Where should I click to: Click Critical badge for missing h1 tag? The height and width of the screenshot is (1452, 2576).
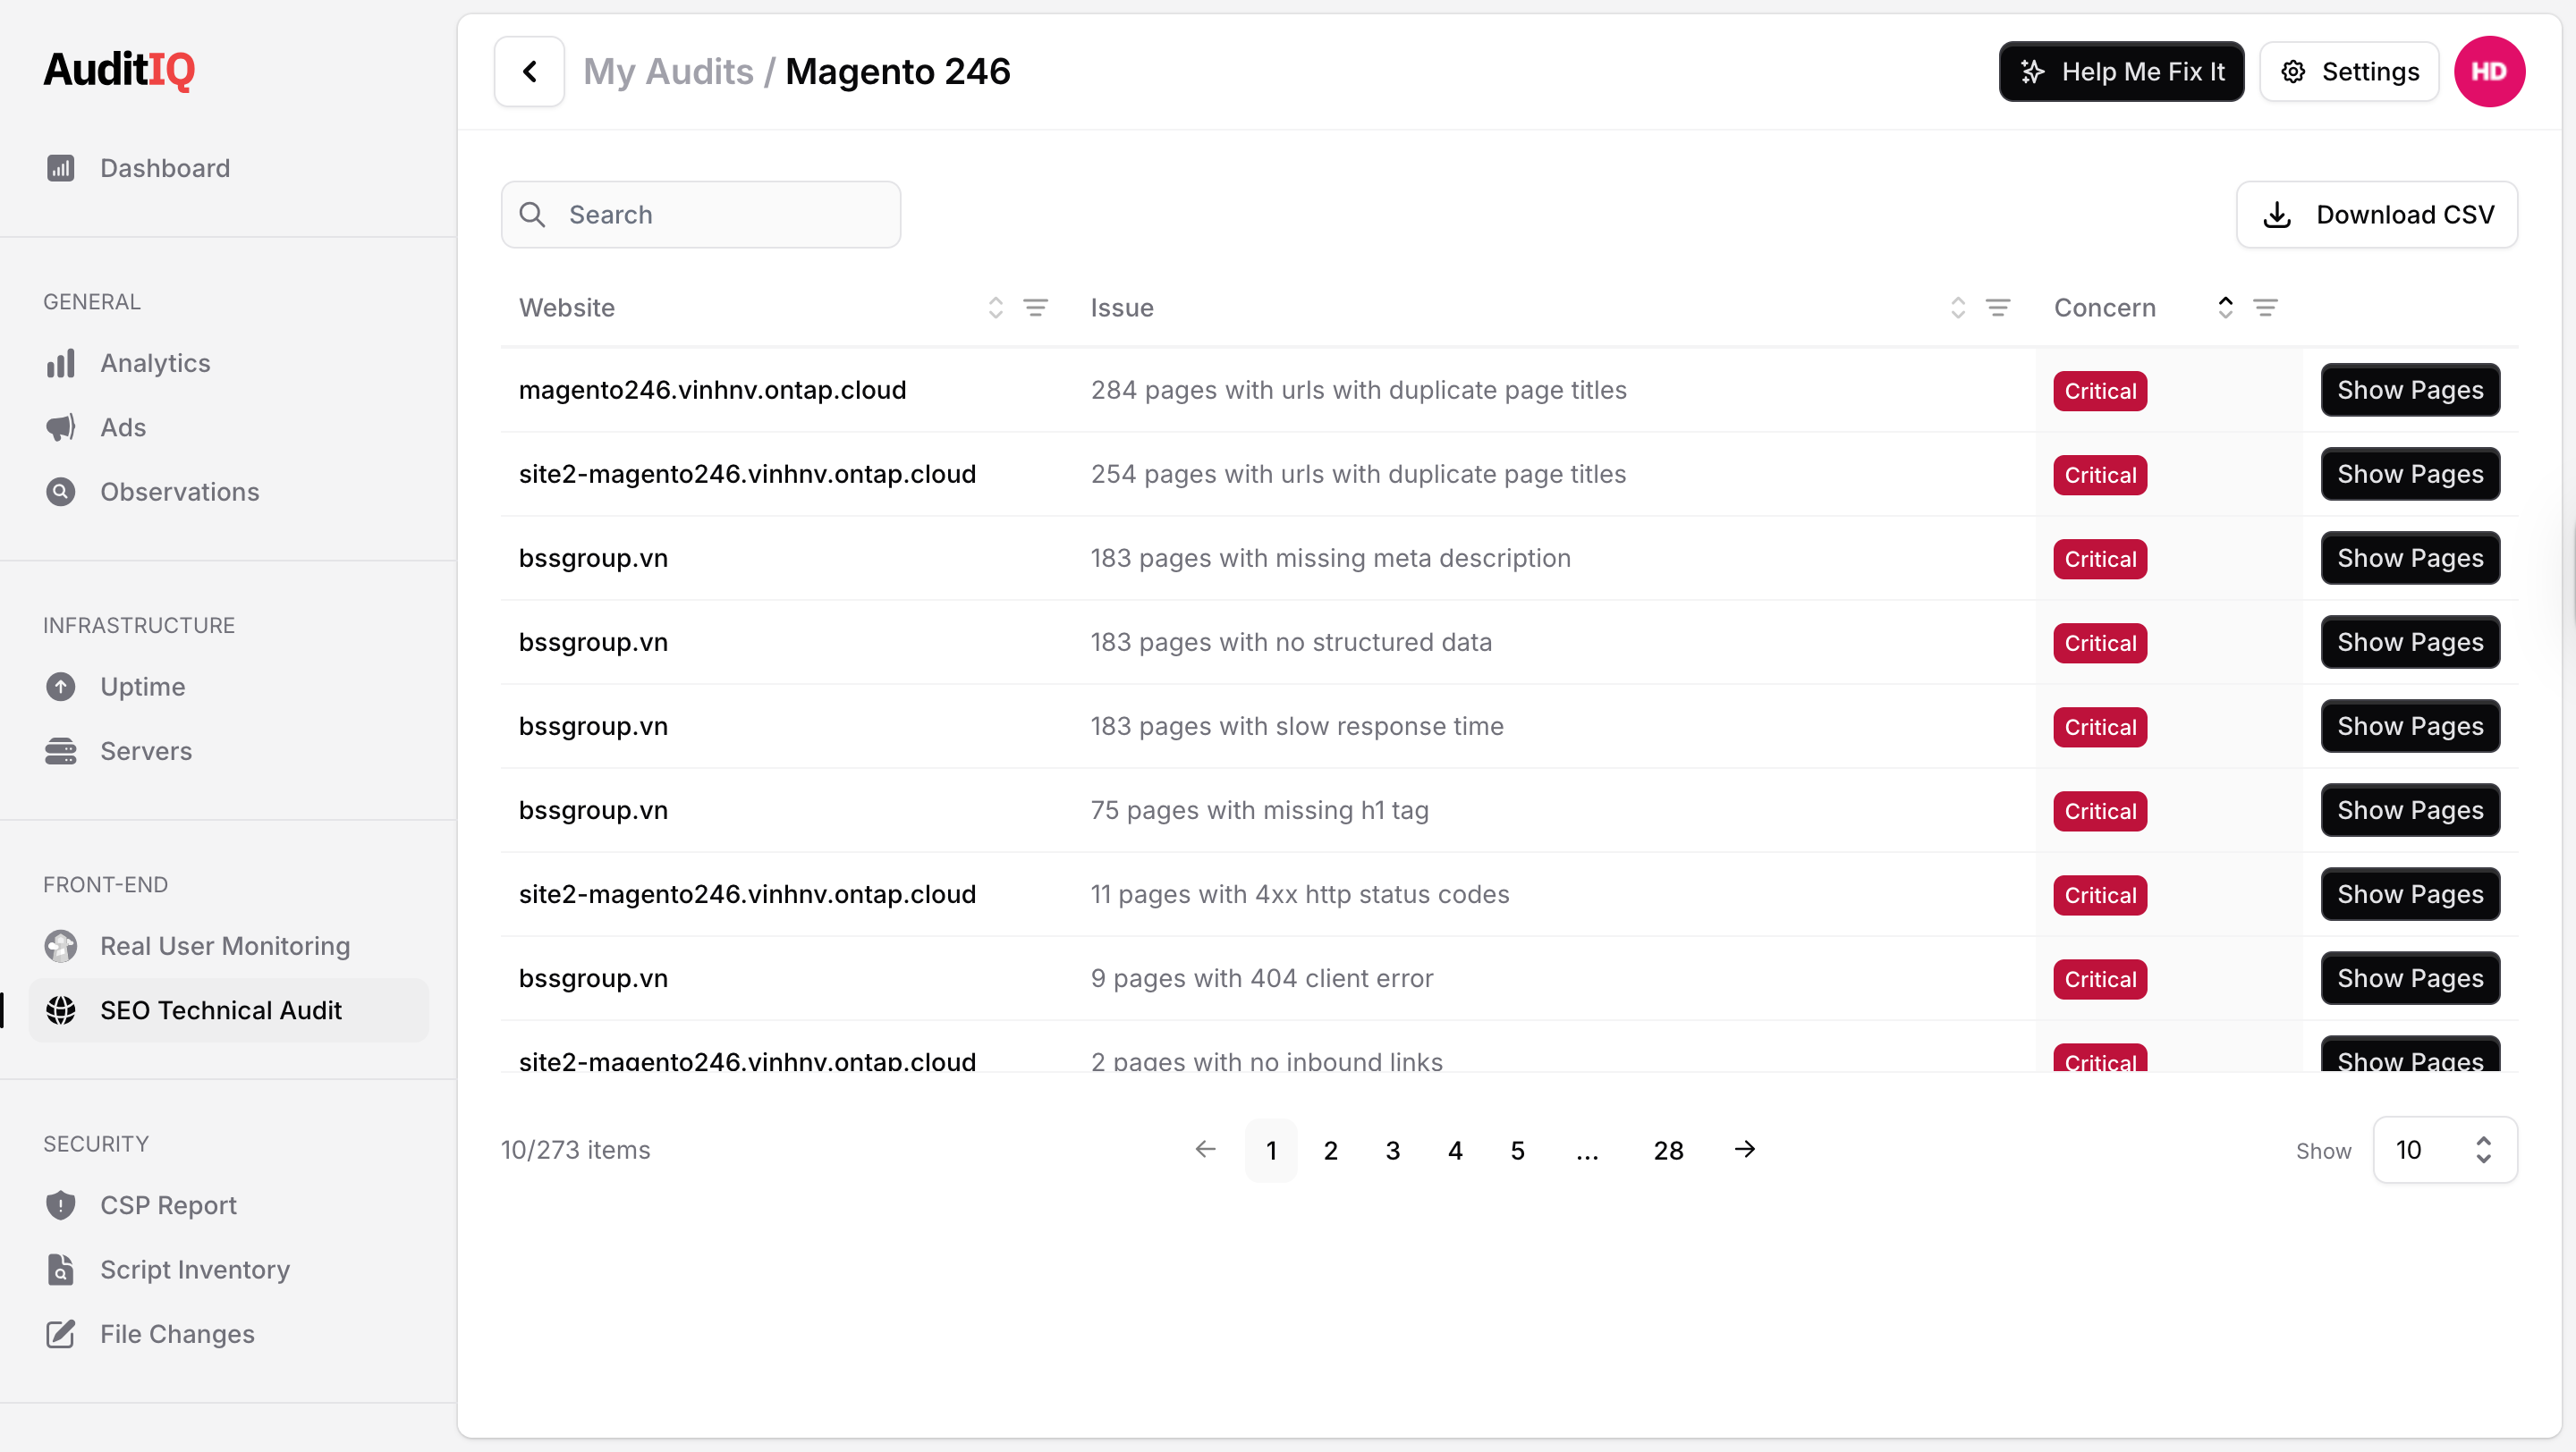(x=2100, y=812)
